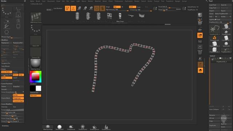Toggle Curve Mode on or off

pos(7,72)
